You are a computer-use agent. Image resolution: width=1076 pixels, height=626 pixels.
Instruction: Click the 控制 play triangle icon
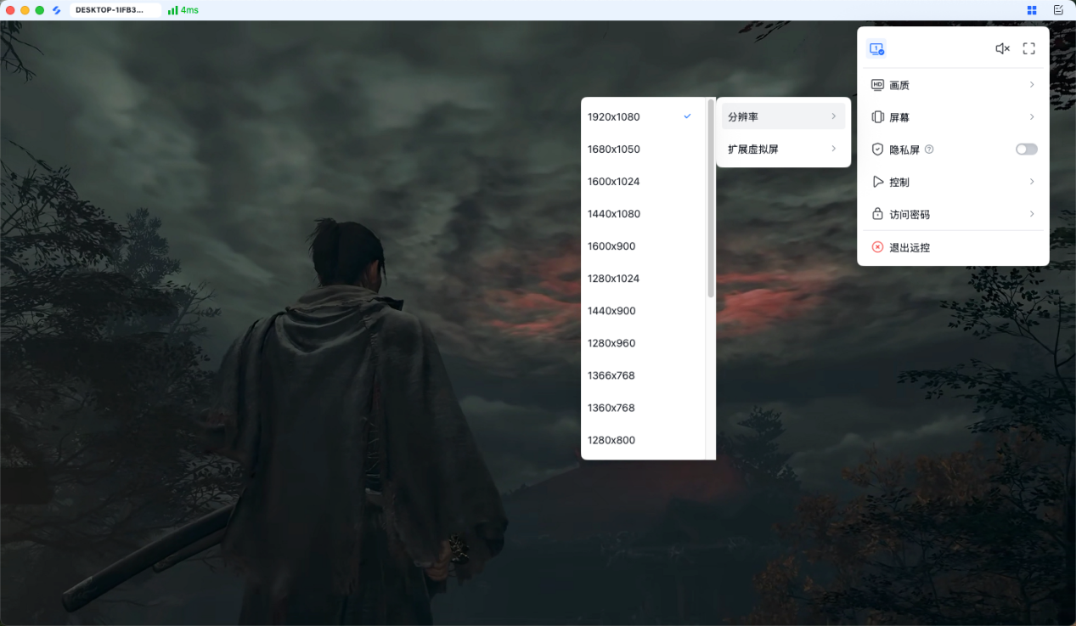click(x=878, y=182)
